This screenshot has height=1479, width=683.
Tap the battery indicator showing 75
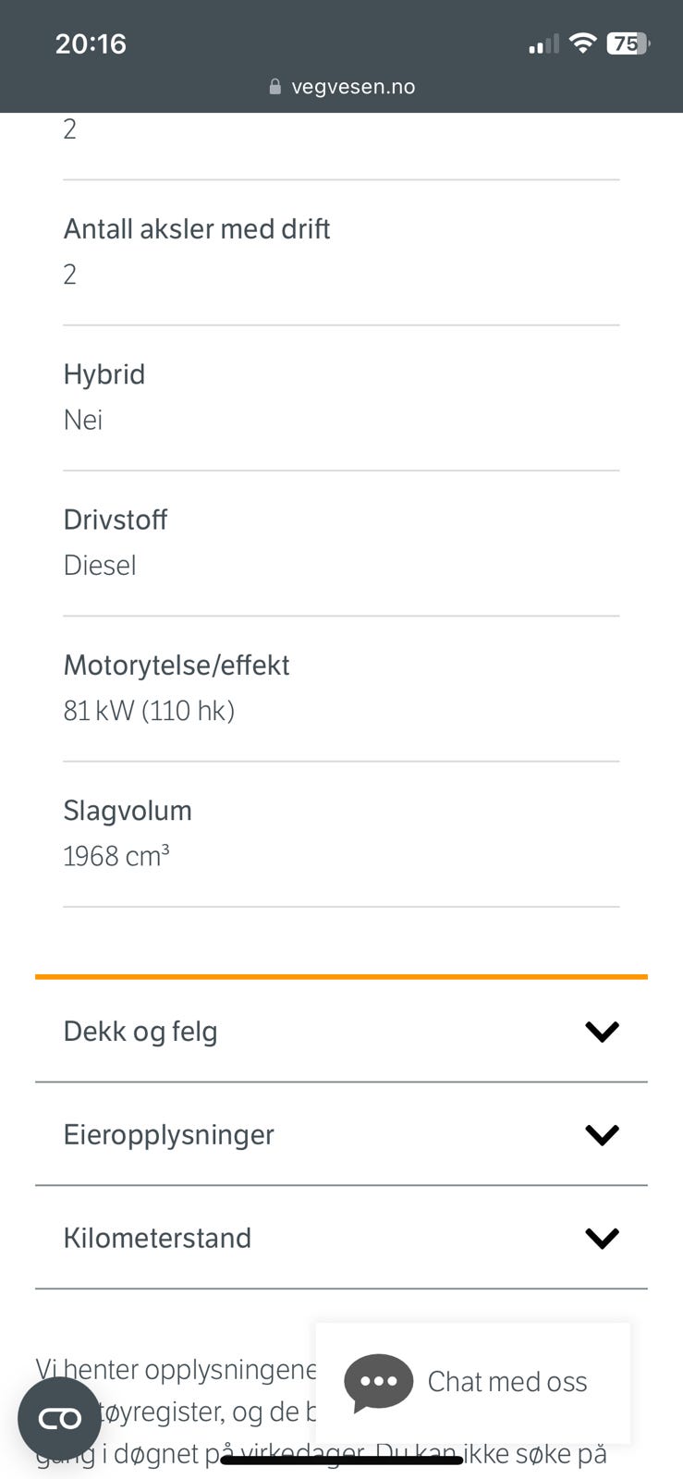coord(628,43)
